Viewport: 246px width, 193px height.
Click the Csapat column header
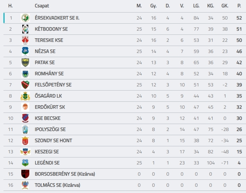[x=42, y=6]
